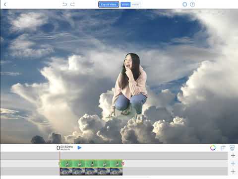Open the help icon in top bar
The width and height of the screenshot is (238, 179).
point(192,4)
